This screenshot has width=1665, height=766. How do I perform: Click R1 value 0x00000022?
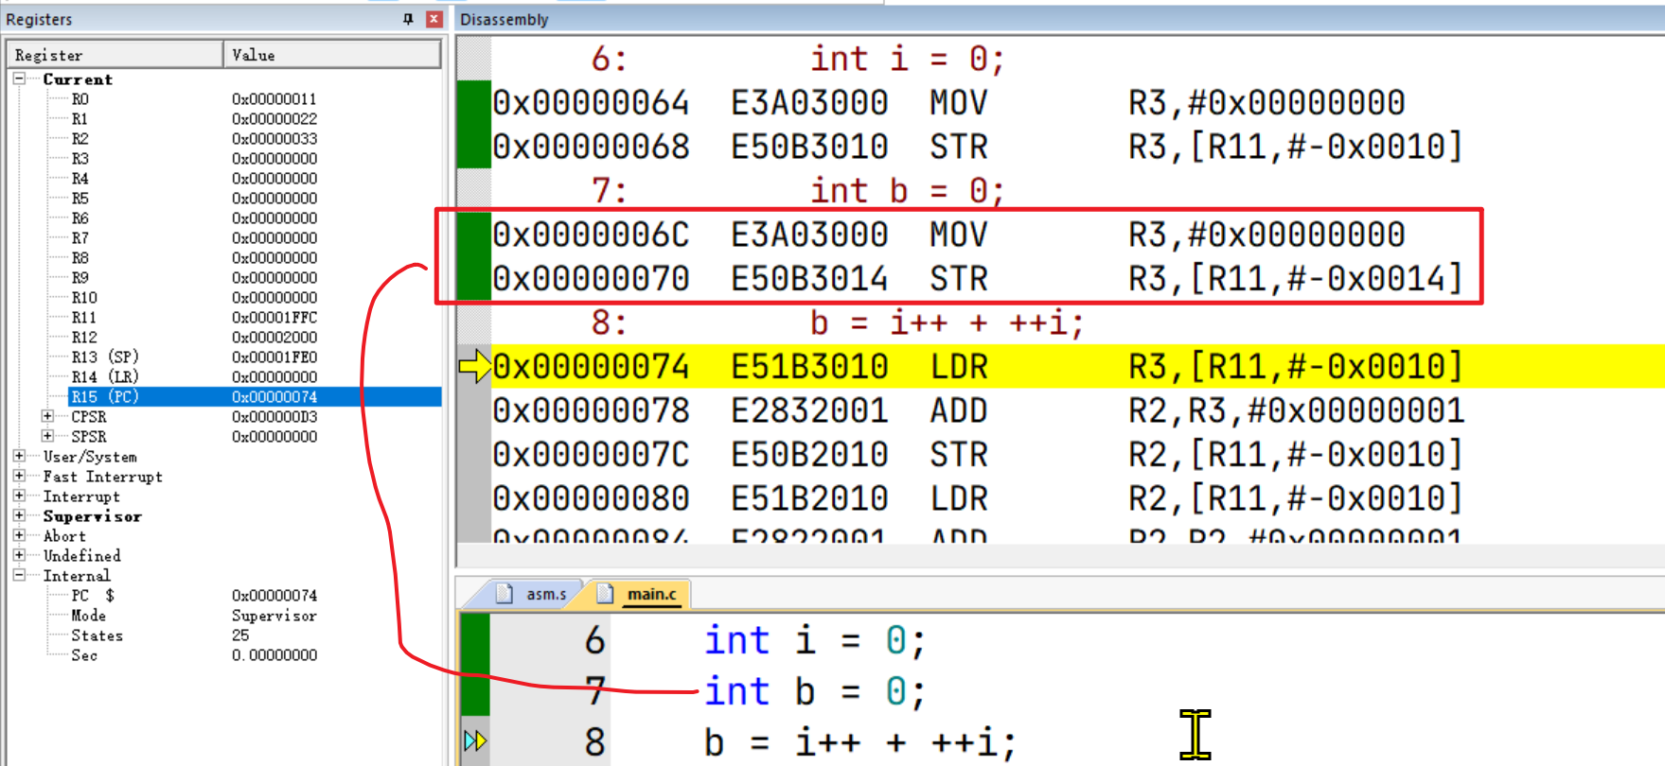tap(275, 119)
